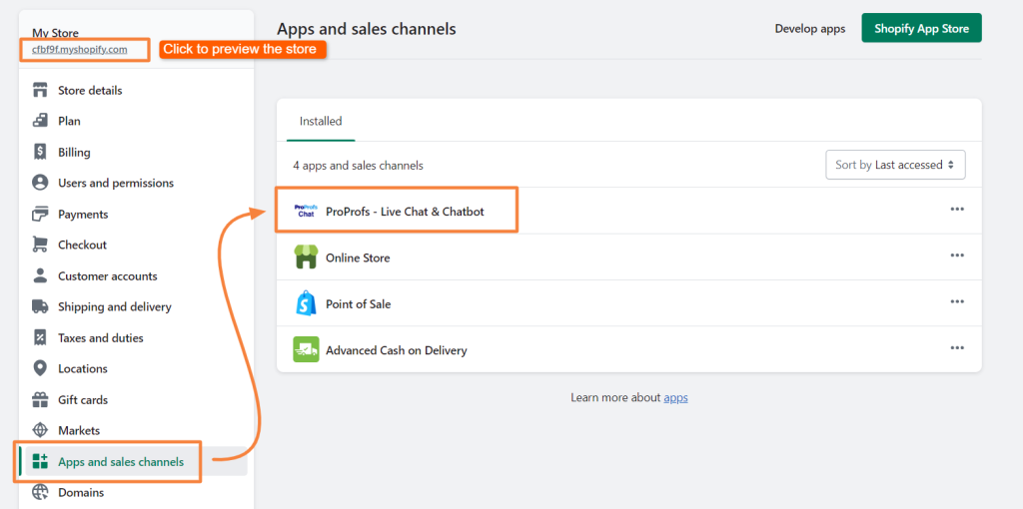Click the Shipping and delivery truck icon
This screenshot has height=509, width=1023.
click(x=40, y=306)
